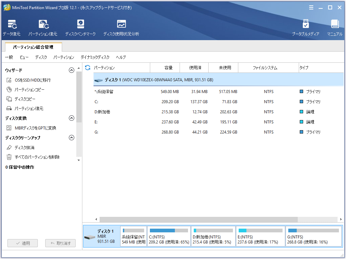Open the ダイナミックディスク menu

95,57
